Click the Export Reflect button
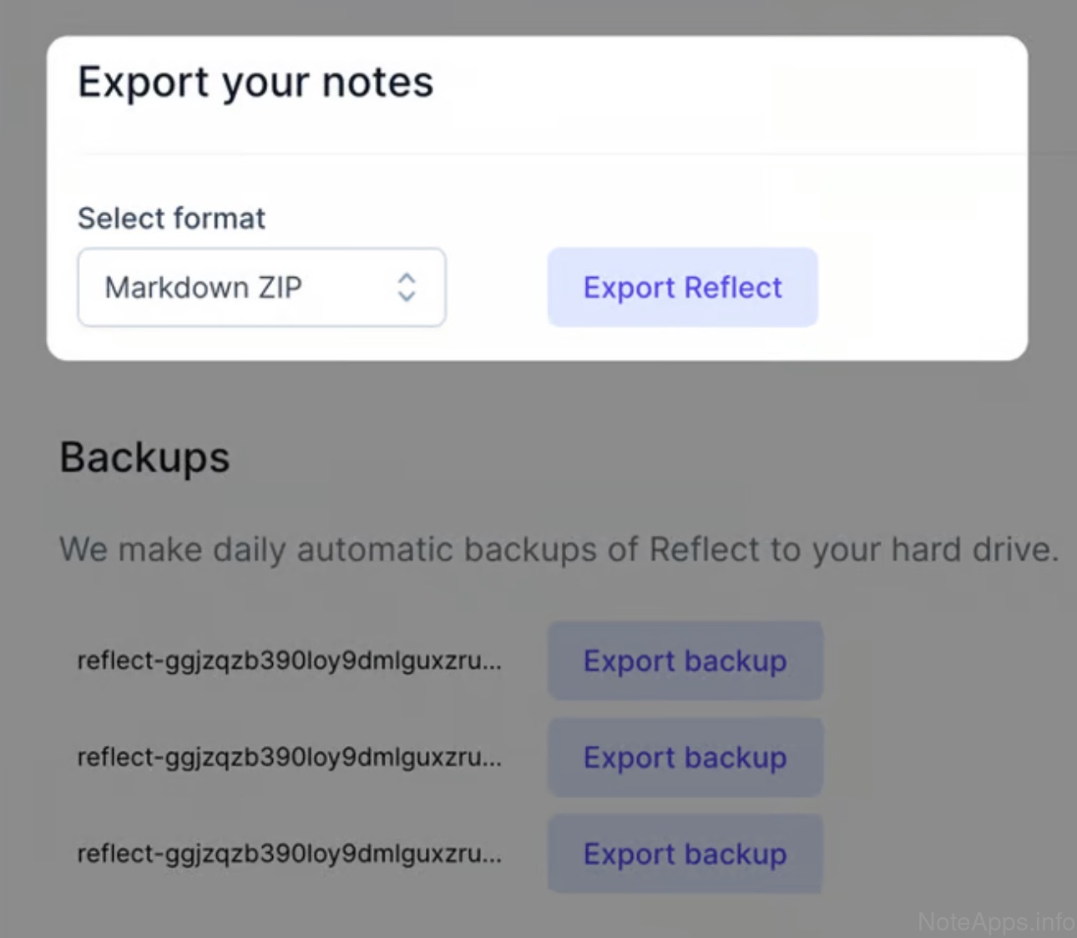This screenshot has height=938, width=1077. [x=682, y=287]
